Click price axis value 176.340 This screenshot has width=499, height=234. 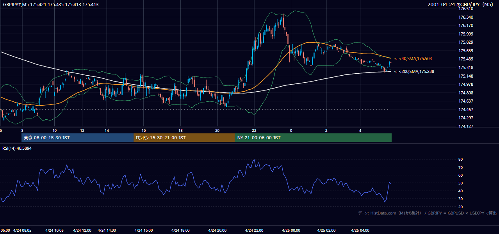[x=466, y=17]
